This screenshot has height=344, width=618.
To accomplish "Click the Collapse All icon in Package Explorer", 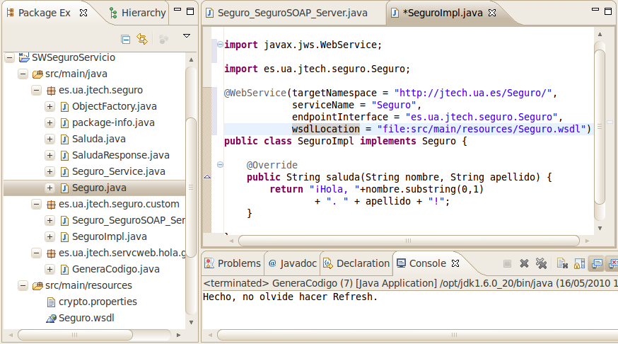I will pyautogui.click(x=126, y=39).
